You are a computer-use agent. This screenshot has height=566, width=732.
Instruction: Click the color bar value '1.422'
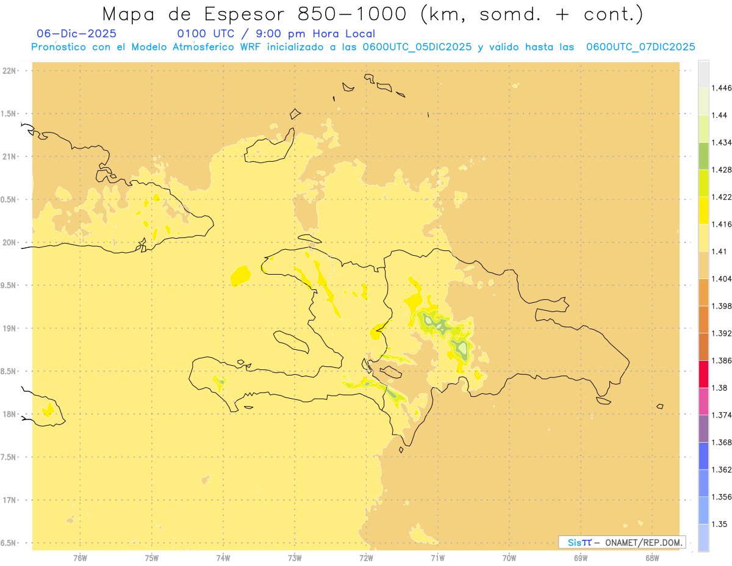(722, 197)
